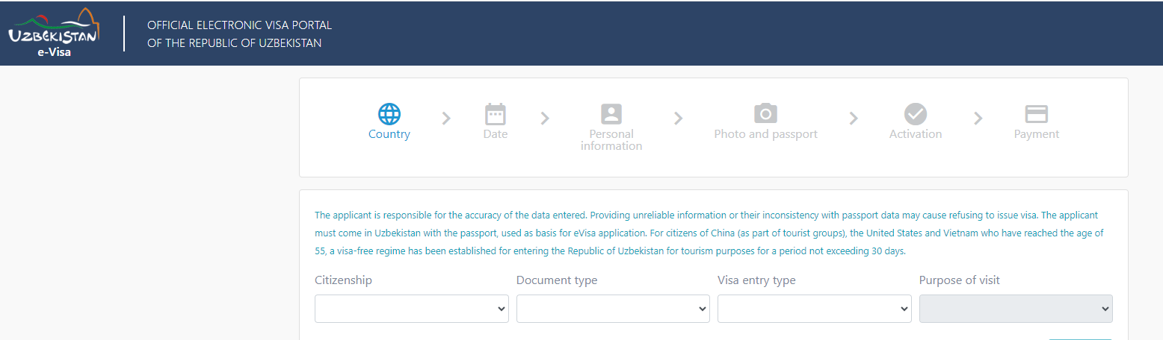Image resolution: width=1163 pixels, height=340 pixels.
Task: Open the Citizenship dropdown
Action: pyautogui.click(x=412, y=309)
